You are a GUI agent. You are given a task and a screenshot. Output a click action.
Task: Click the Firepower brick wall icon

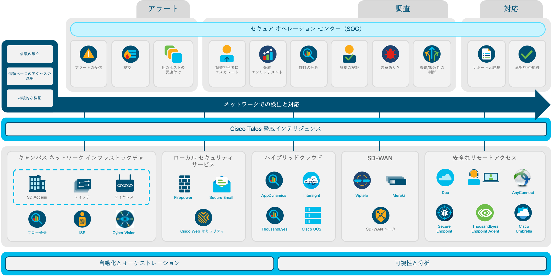185,184
